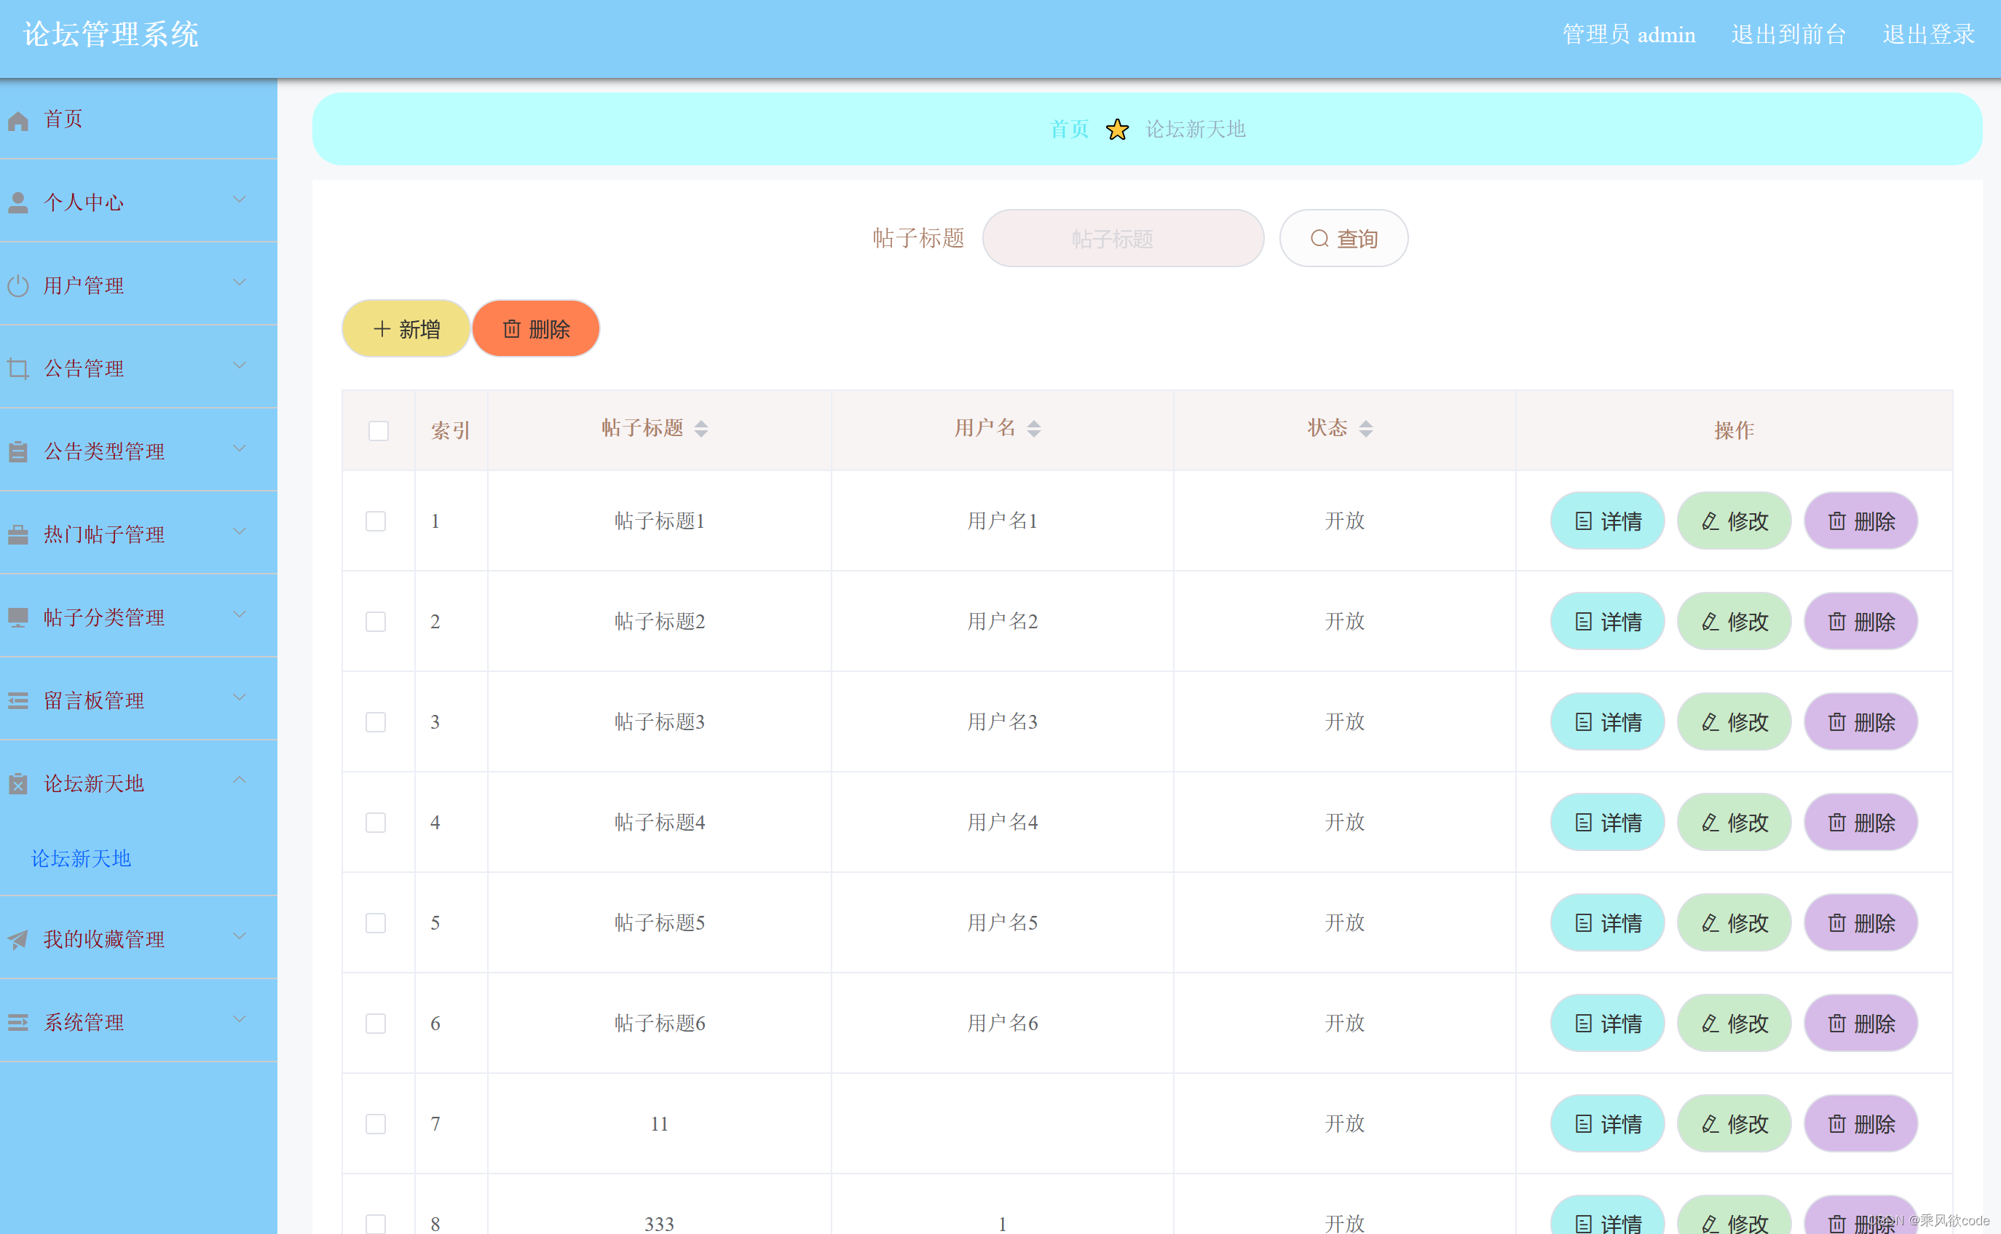The width and height of the screenshot is (2001, 1234).
Task: Select the checkbox for row 5
Action: coord(376,923)
